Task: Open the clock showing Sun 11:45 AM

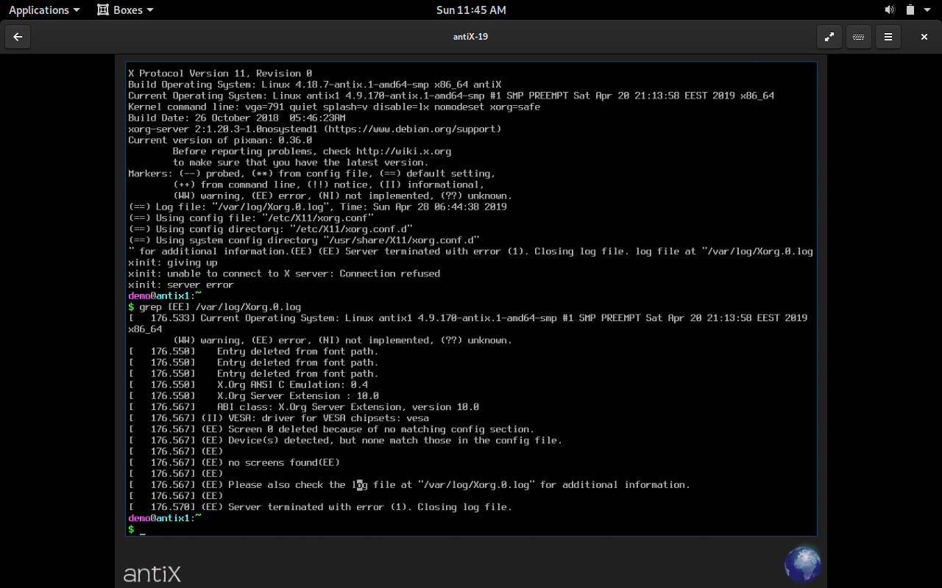Action: (x=471, y=10)
